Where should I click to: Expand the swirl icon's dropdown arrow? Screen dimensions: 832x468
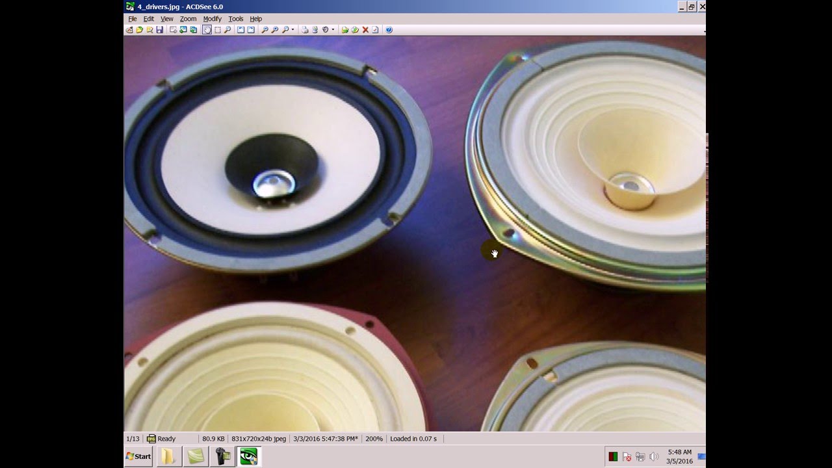(x=333, y=30)
